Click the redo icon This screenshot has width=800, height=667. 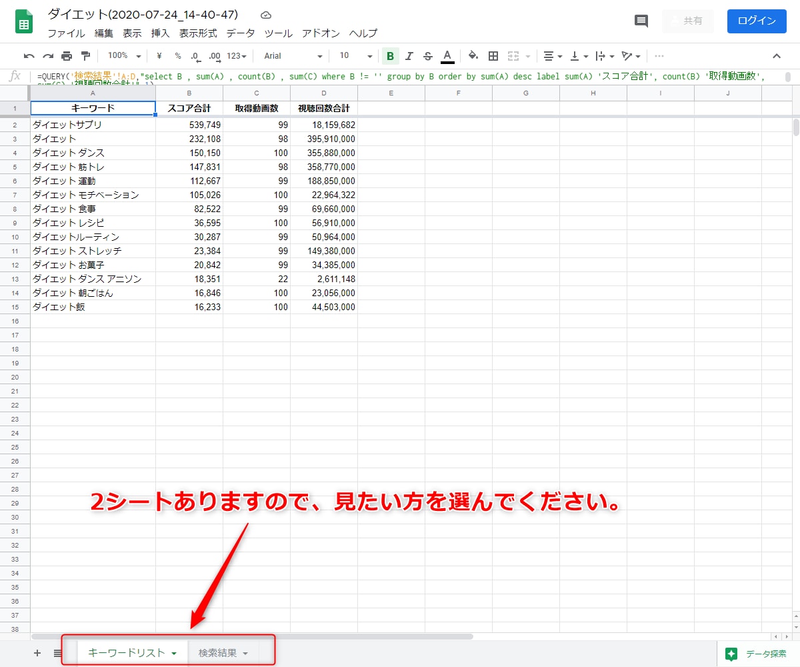click(48, 56)
